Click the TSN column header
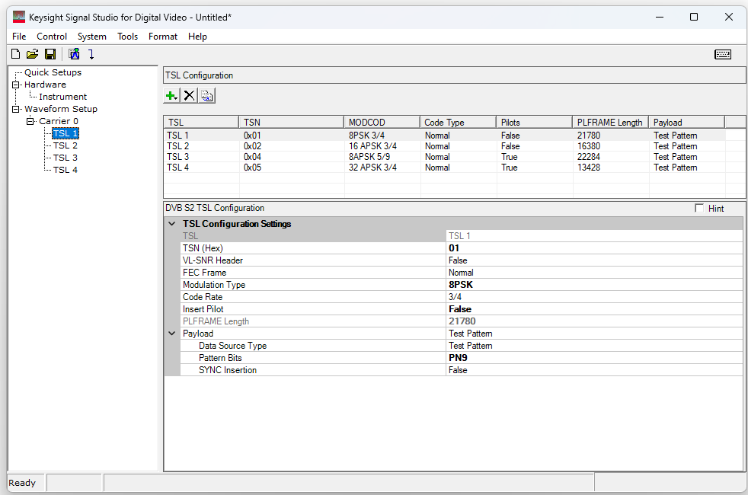The height and width of the screenshot is (495, 748). click(291, 123)
